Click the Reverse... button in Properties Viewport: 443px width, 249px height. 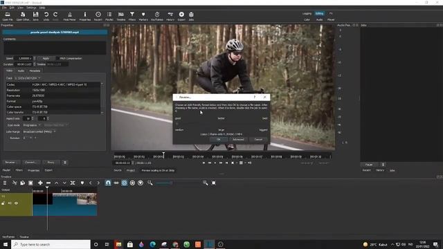(10, 163)
